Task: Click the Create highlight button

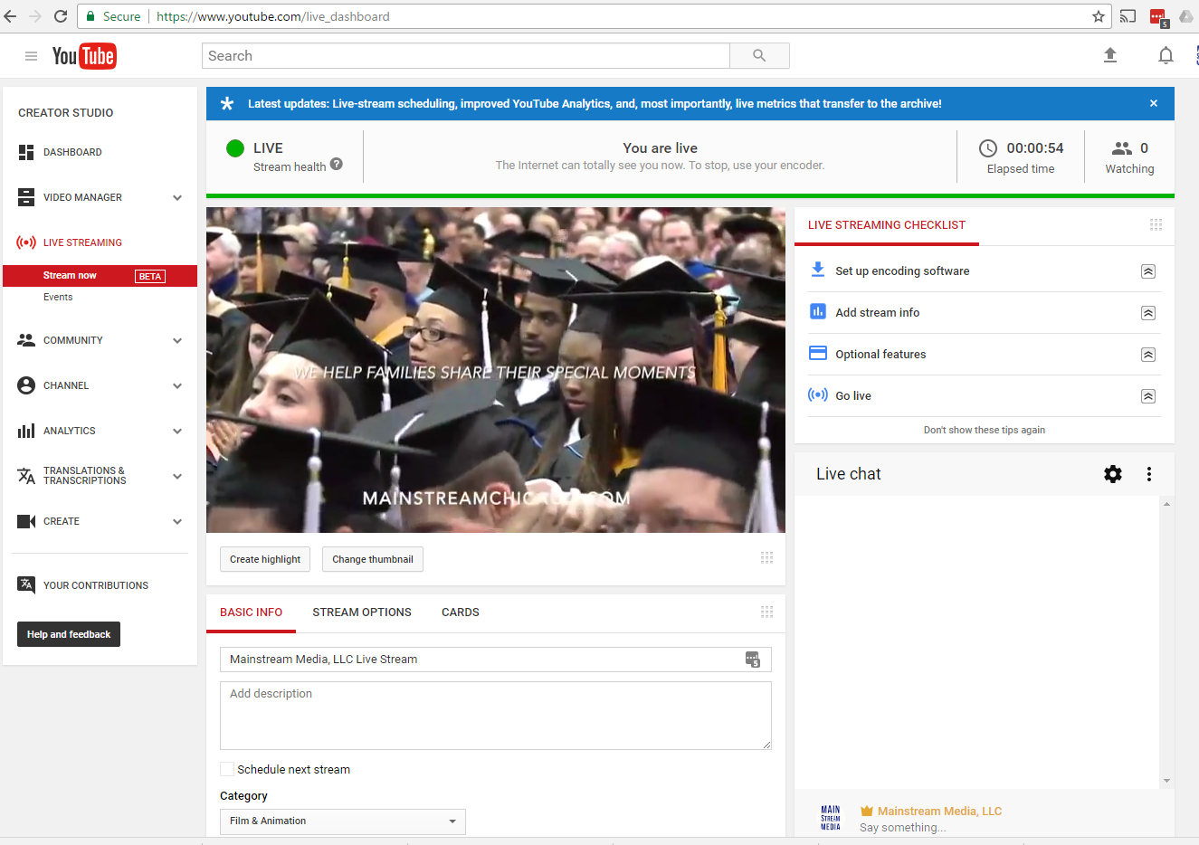Action: tap(265, 559)
